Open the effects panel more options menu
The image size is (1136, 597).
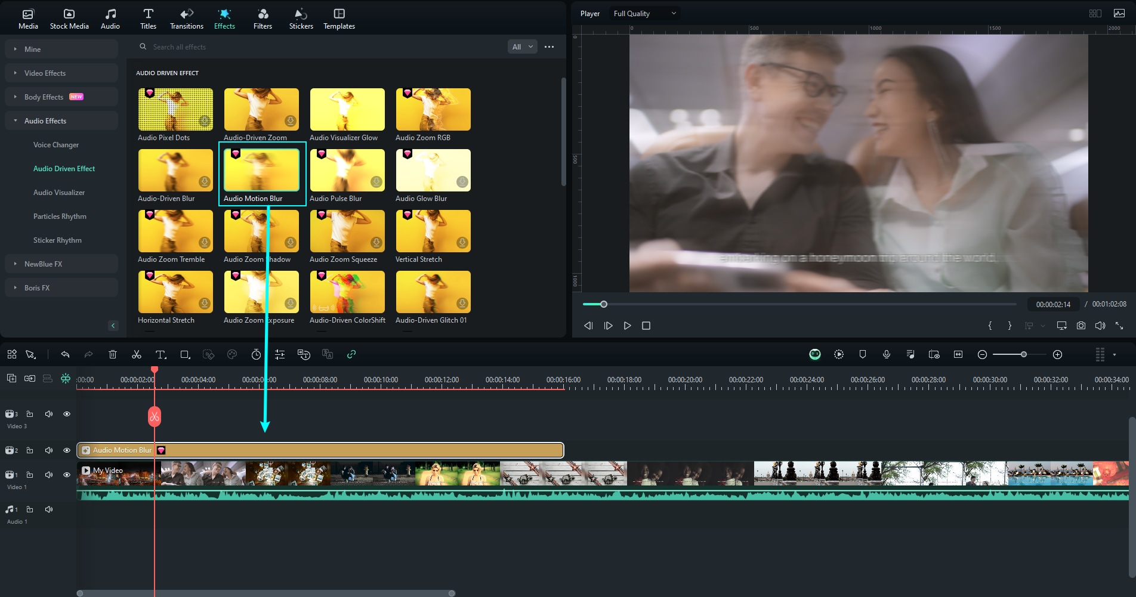pos(550,47)
